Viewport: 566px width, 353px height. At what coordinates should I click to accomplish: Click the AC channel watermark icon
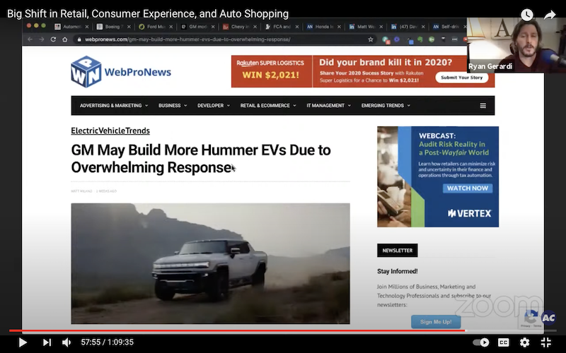[548, 318]
